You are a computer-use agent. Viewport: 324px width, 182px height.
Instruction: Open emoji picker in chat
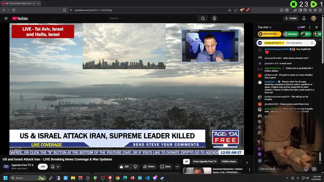pyautogui.click(x=306, y=169)
